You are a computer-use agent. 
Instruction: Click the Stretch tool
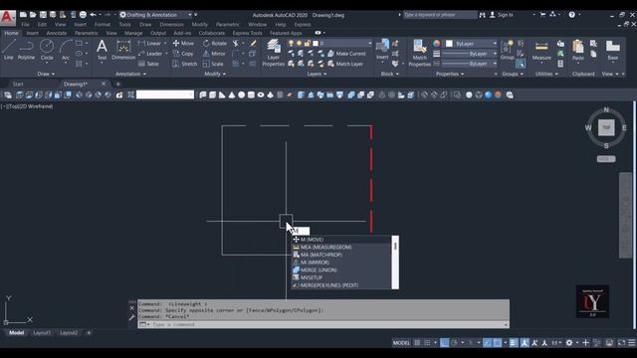185,64
